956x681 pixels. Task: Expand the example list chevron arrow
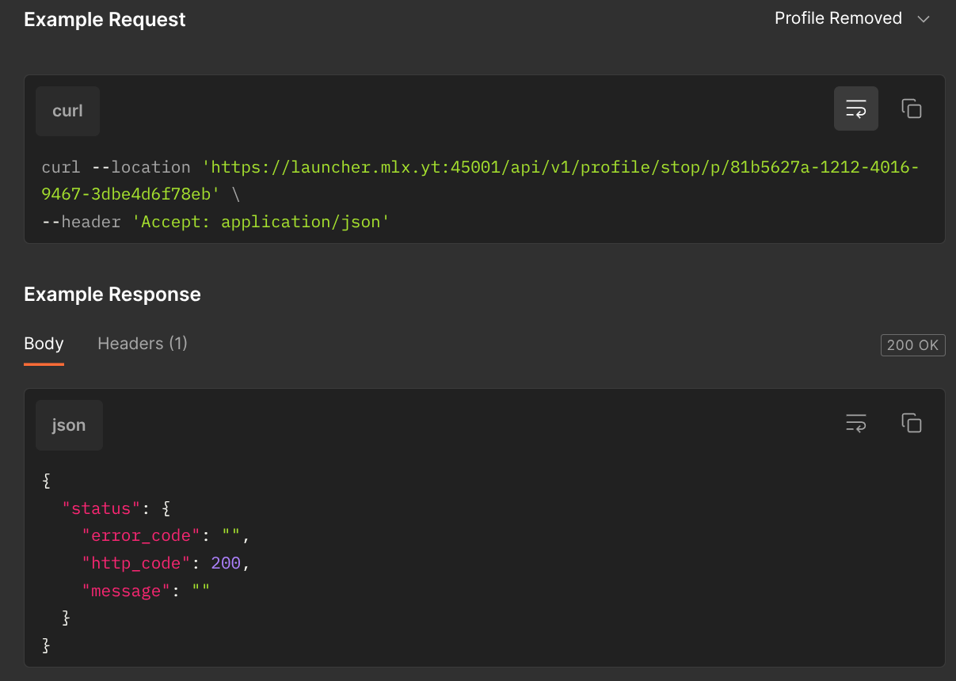click(923, 19)
